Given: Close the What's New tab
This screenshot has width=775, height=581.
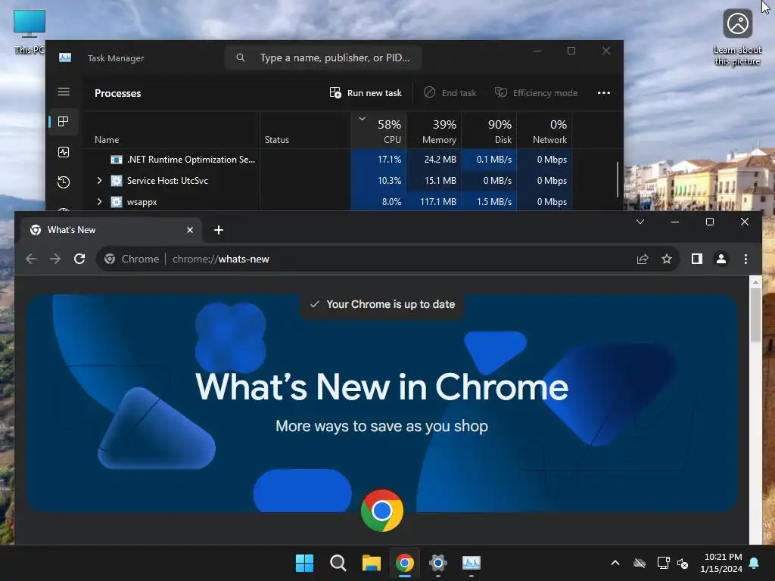Looking at the screenshot, I should (x=190, y=230).
